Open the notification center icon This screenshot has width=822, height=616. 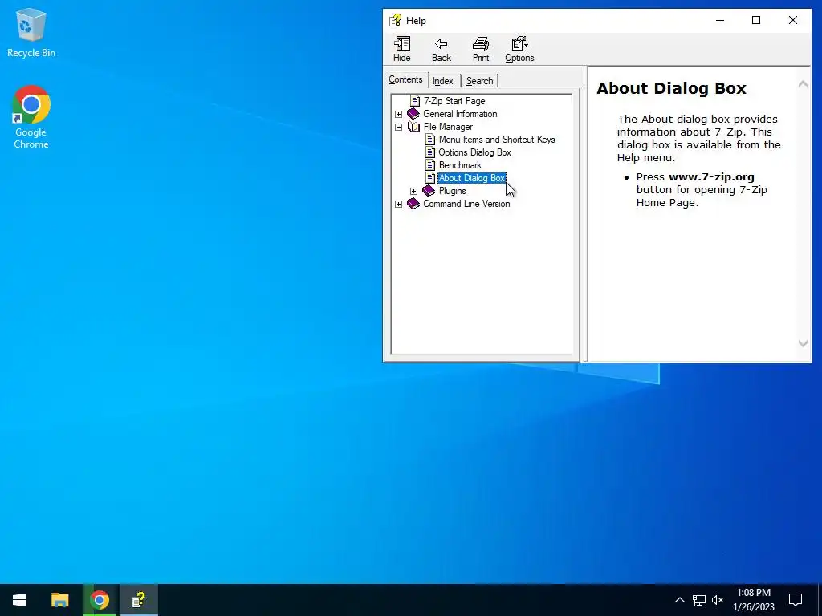click(796, 600)
